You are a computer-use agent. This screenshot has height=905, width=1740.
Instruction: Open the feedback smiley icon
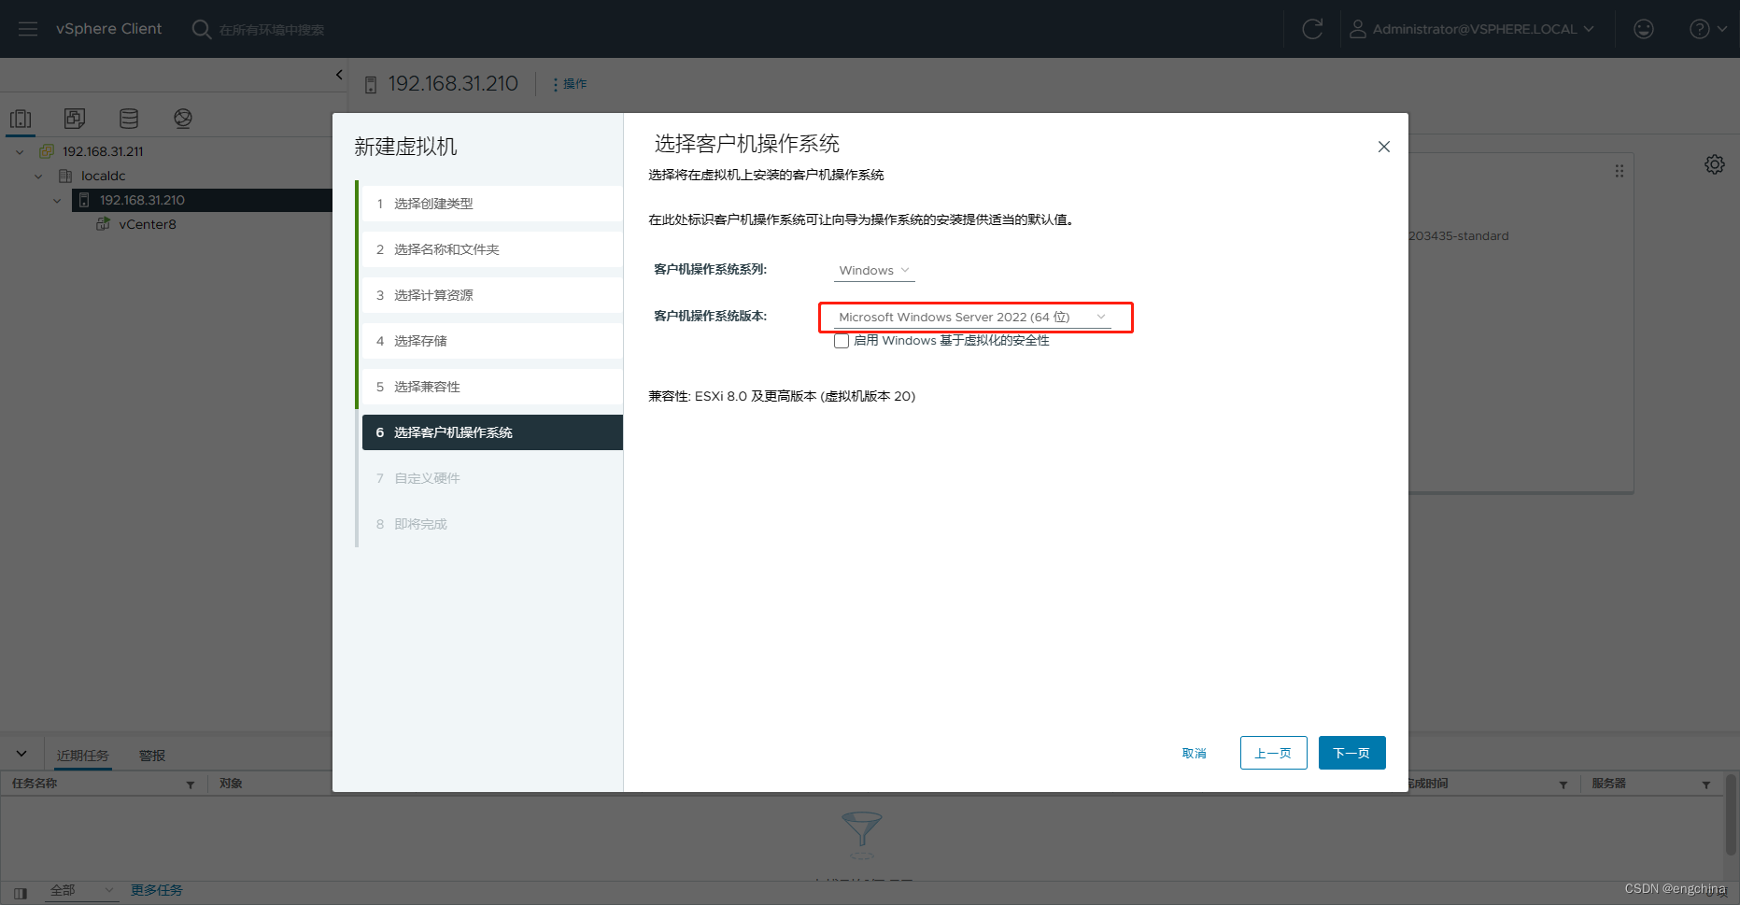click(x=1643, y=28)
